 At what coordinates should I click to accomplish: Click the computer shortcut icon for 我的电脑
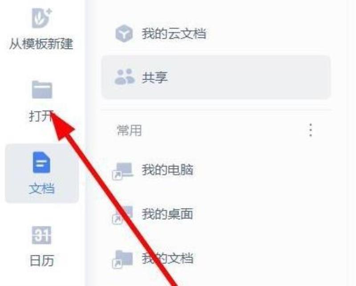click(x=123, y=171)
